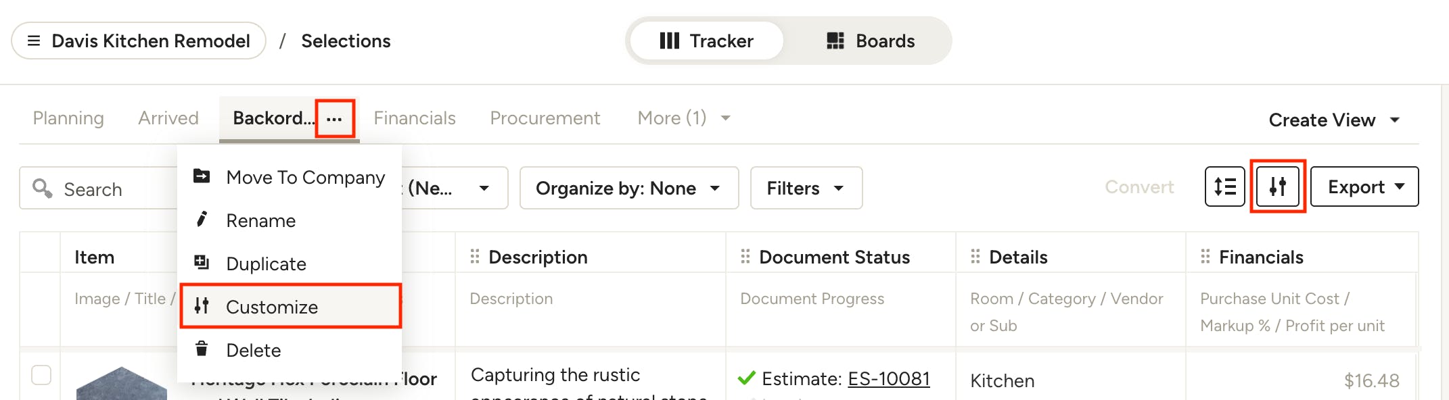Expand the Organize by: None dropdown
This screenshot has height=400, width=1449.
[628, 188]
